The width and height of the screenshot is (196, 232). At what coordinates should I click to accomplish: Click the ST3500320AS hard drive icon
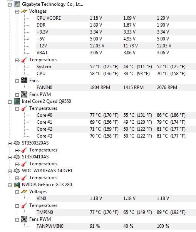coord(17,143)
